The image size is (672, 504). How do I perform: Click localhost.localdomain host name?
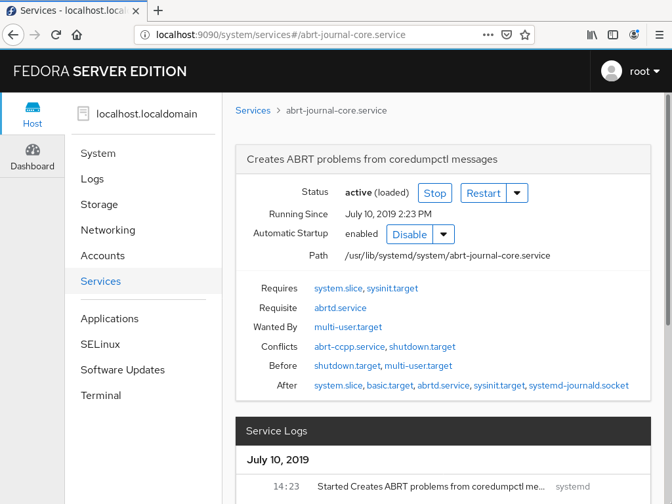(x=146, y=114)
